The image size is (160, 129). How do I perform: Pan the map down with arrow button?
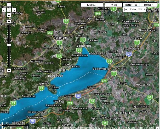click(x=9, y=15)
